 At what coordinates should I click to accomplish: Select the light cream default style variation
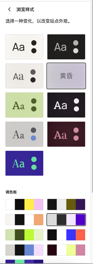pyautogui.click(x=24, y=47)
